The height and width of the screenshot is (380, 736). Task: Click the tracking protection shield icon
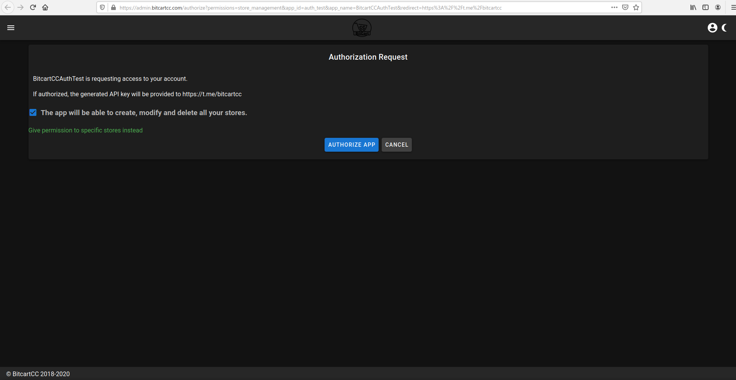(102, 7)
